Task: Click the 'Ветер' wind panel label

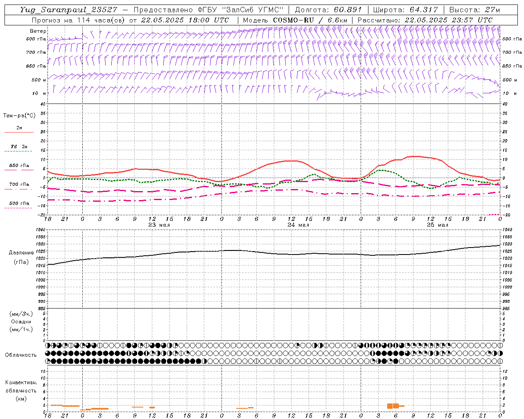Action: [38, 31]
